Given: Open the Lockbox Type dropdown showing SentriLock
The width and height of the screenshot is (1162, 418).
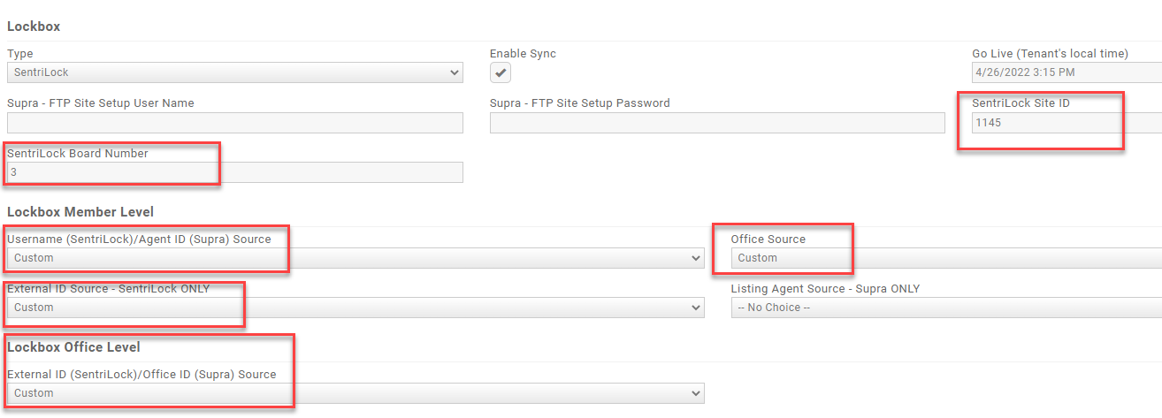Looking at the screenshot, I should point(234,72).
